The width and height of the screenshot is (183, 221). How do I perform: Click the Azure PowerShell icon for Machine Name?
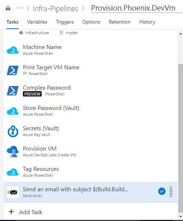(x=13, y=50)
